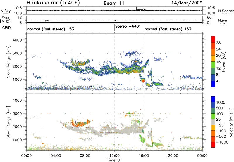Click the '18' frequency axis tick label

pyautogui.click(x=20, y=18)
